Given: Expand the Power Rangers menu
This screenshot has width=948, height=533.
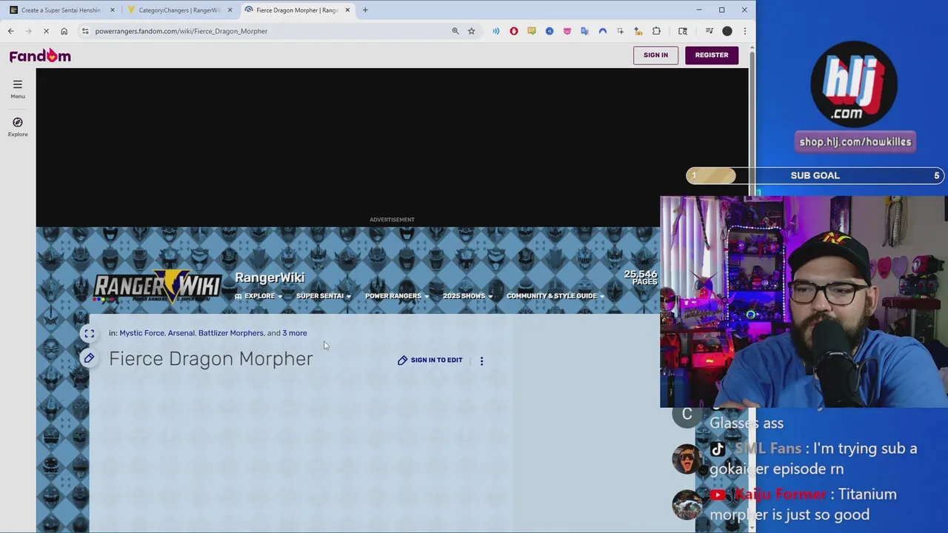Looking at the screenshot, I should click(x=397, y=296).
